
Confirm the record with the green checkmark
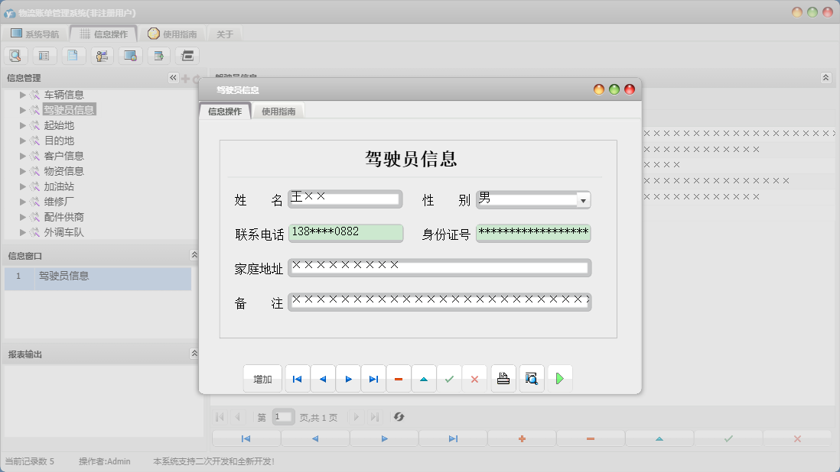coord(450,377)
